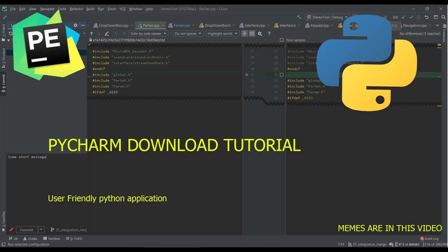Click the status bar ST_integration_merge branch widget

[367, 244]
